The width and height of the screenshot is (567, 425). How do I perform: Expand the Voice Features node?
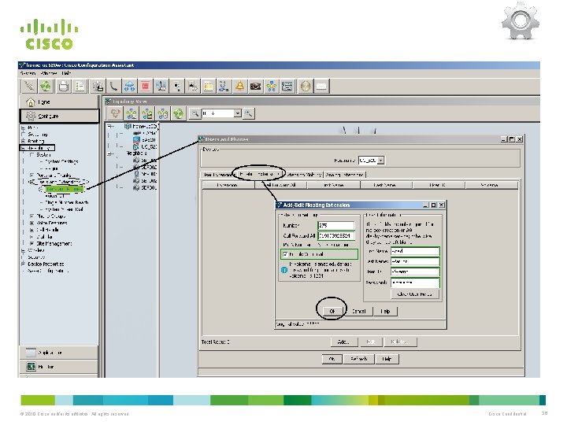click(x=31, y=223)
